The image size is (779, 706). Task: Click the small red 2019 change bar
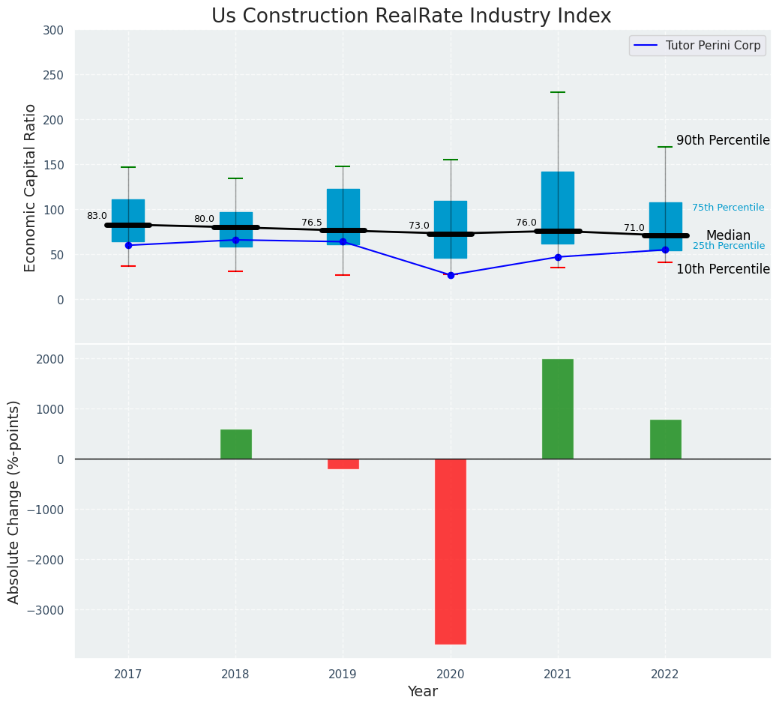pyautogui.click(x=343, y=464)
